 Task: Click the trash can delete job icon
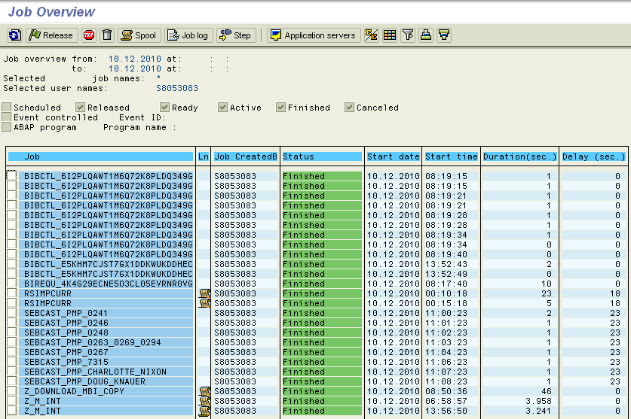pos(107,35)
